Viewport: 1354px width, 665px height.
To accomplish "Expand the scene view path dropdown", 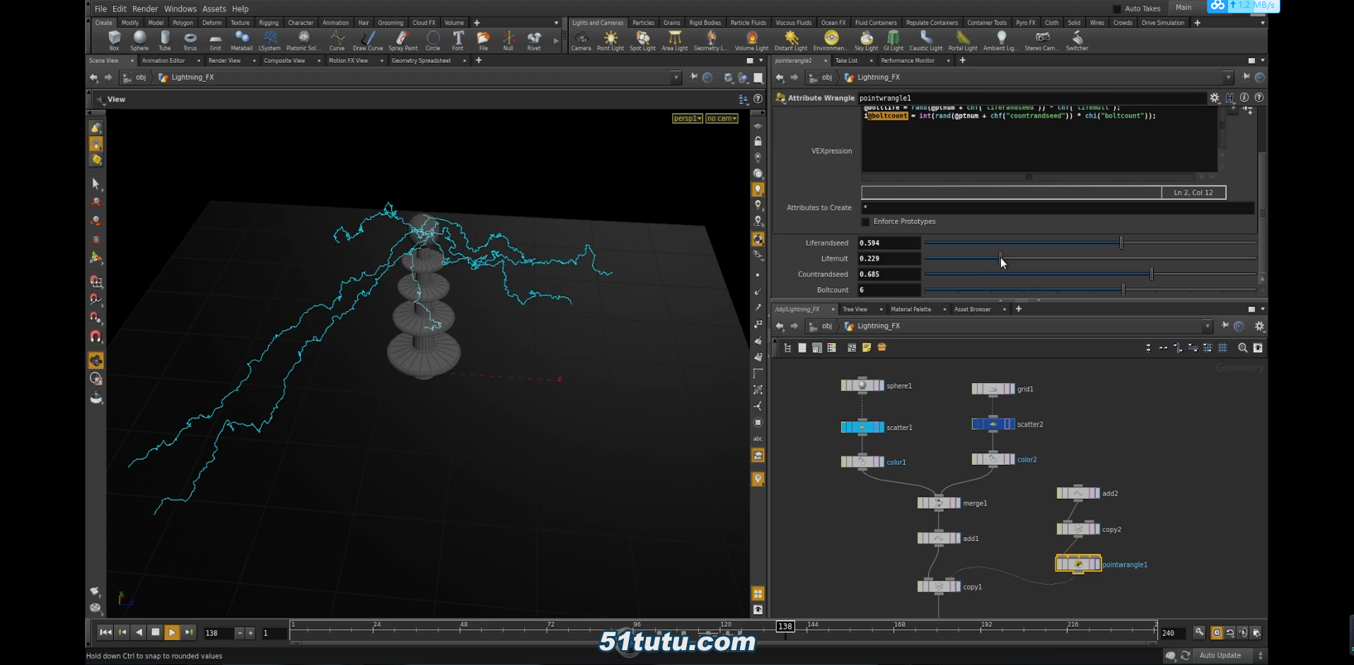I will pyautogui.click(x=676, y=77).
